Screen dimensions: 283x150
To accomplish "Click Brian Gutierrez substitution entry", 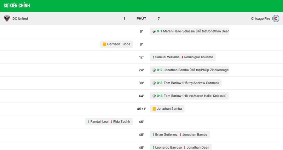I will [180, 134].
